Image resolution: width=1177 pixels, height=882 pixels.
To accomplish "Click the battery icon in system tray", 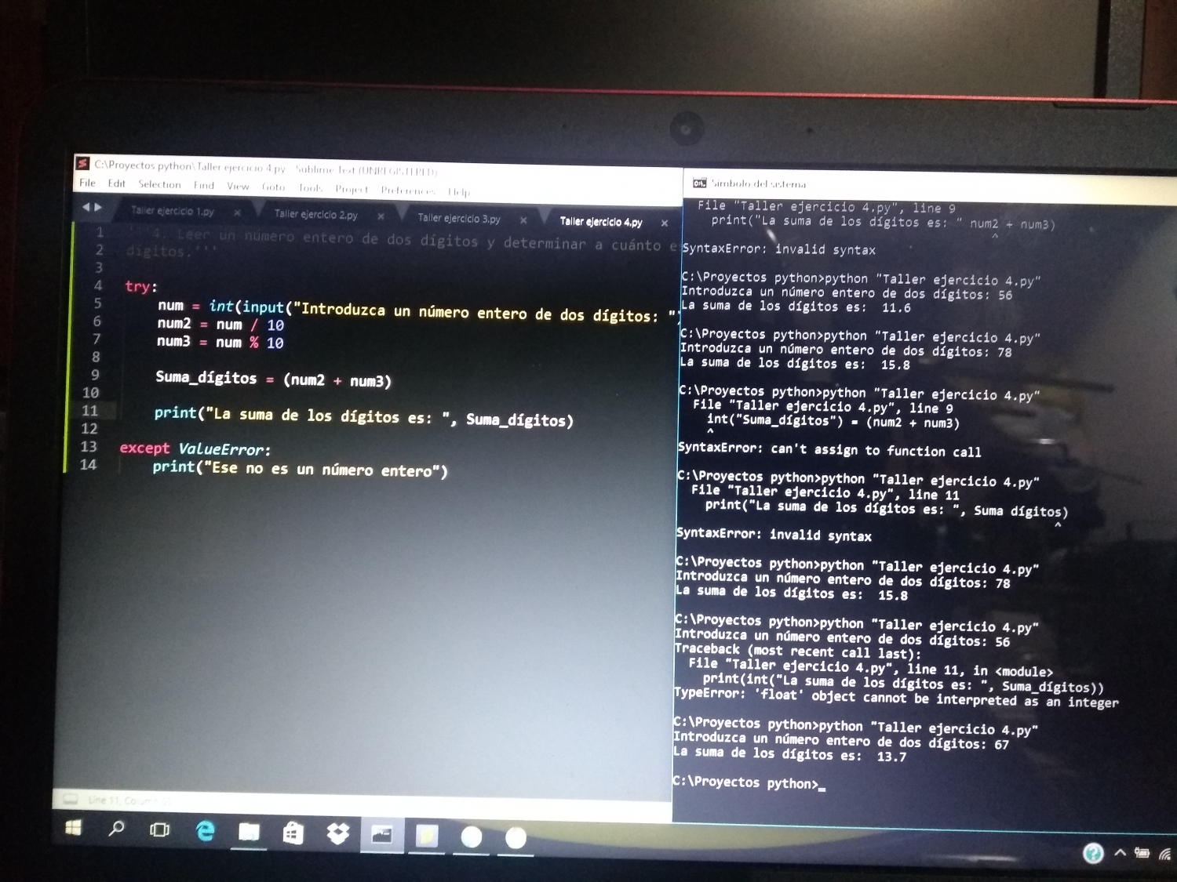I will coord(1142,853).
